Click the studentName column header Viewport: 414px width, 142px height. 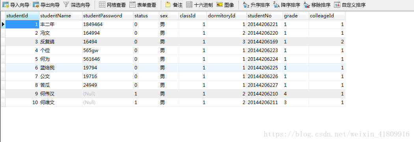click(x=61, y=16)
